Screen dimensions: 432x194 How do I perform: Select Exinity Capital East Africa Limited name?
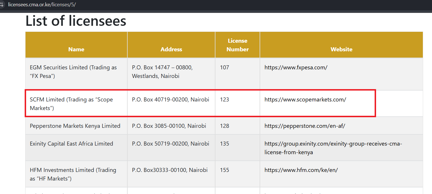click(71, 144)
